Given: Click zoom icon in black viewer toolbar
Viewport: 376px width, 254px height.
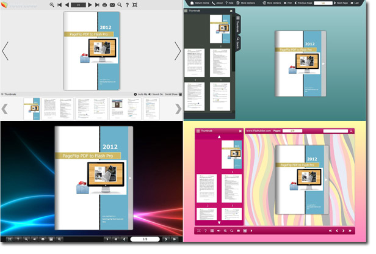Looking at the screenshot, I should click(x=59, y=239).
